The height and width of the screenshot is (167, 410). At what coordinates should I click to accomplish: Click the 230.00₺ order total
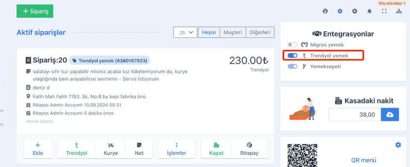point(249,60)
